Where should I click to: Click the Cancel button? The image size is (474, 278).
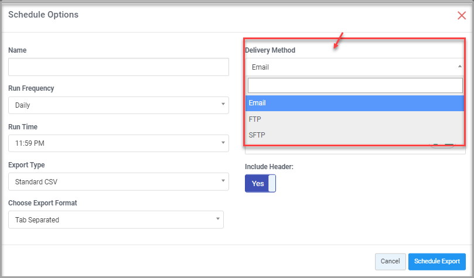390,262
